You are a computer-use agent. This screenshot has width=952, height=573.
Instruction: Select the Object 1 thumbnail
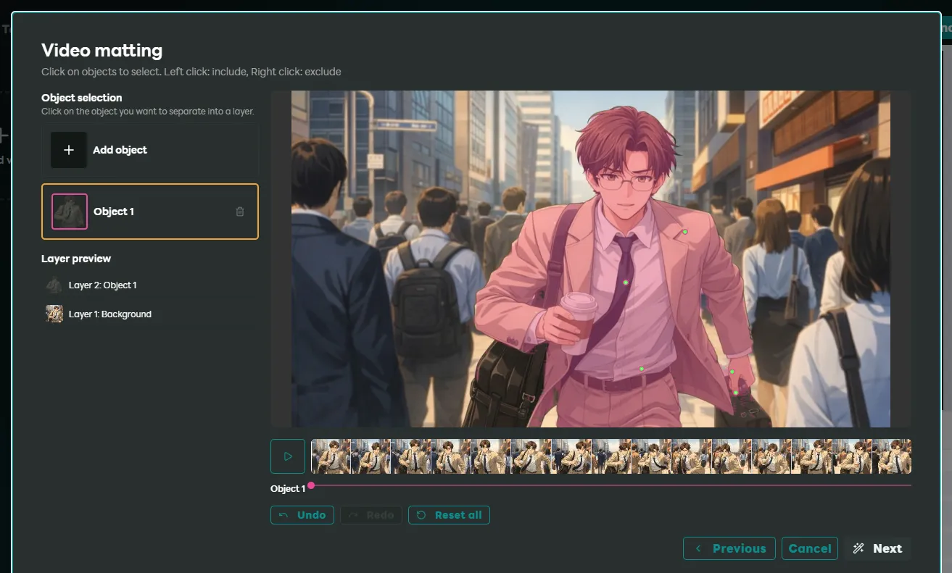[70, 212]
